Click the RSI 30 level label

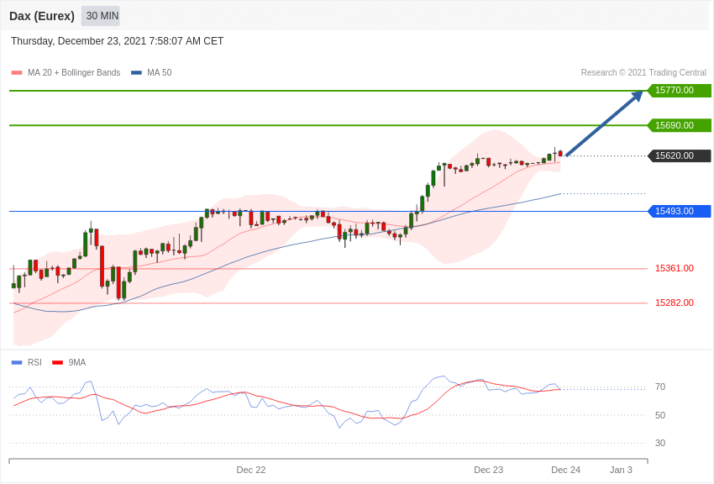660,443
